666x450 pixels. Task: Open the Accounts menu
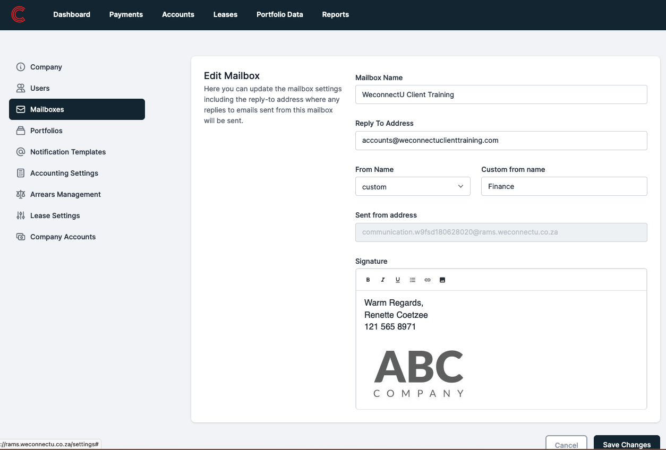[178, 14]
